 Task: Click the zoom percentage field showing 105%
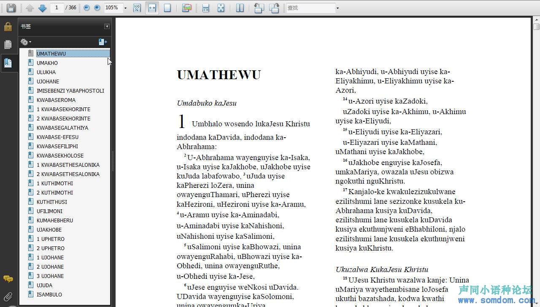(x=113, y=8)
